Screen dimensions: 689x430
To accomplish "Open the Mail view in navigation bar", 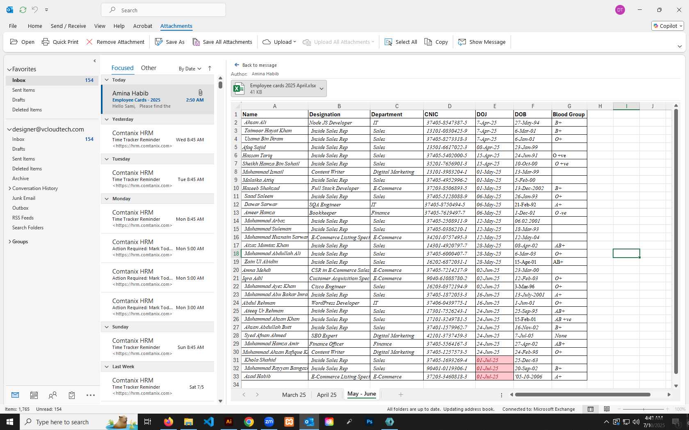I will tap(15, 395).
